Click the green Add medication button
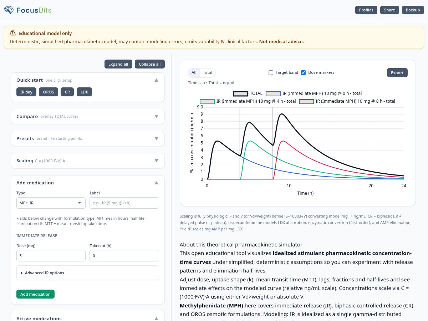428x321 pixels. pyautogui.click(x=35, y=294)
